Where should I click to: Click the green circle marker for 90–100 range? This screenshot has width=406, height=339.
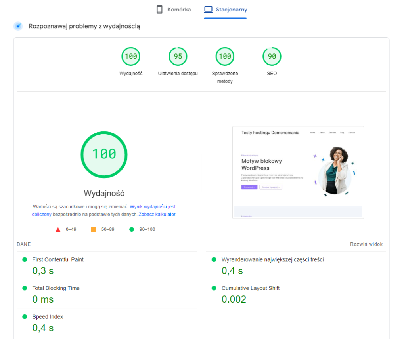tap(131, 229)
